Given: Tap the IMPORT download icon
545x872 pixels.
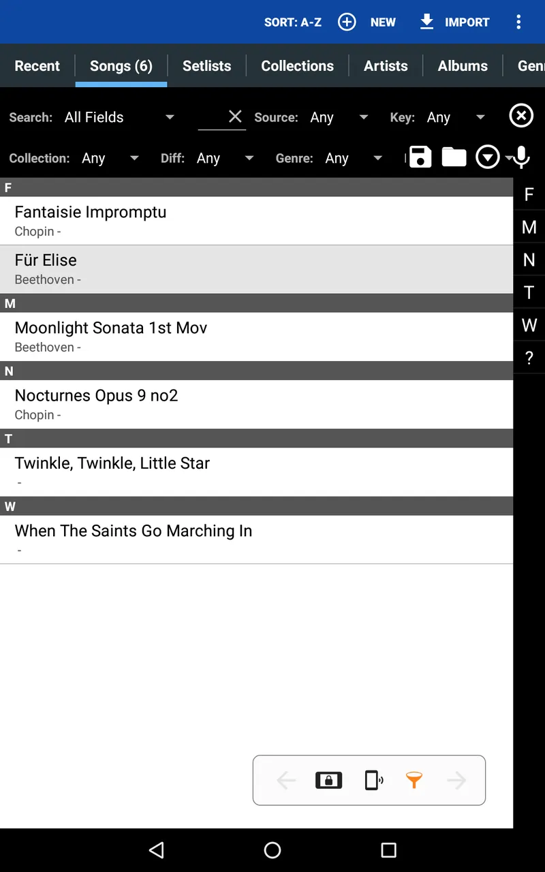Looking at the screenshot, I should point(427,22).
